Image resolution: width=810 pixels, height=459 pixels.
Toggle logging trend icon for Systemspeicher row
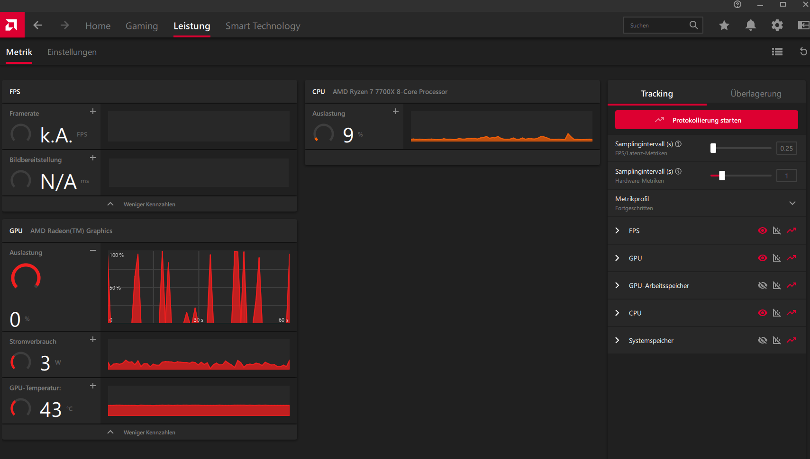[x=792, y=340]
